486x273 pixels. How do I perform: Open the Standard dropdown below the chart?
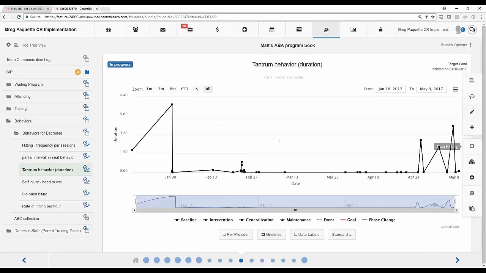point(342,234)
